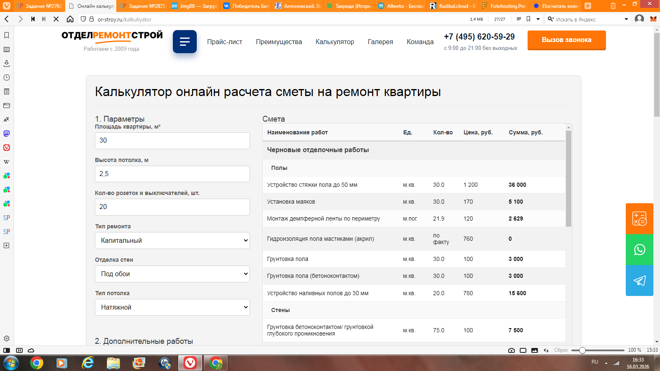The image size is (660, 371).
Task: Open the blue hamburger site menu
Action: (184, 42)
